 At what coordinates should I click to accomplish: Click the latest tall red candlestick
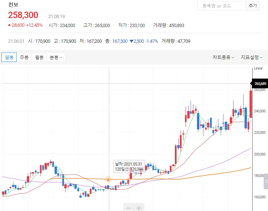(x=251, y=104)
